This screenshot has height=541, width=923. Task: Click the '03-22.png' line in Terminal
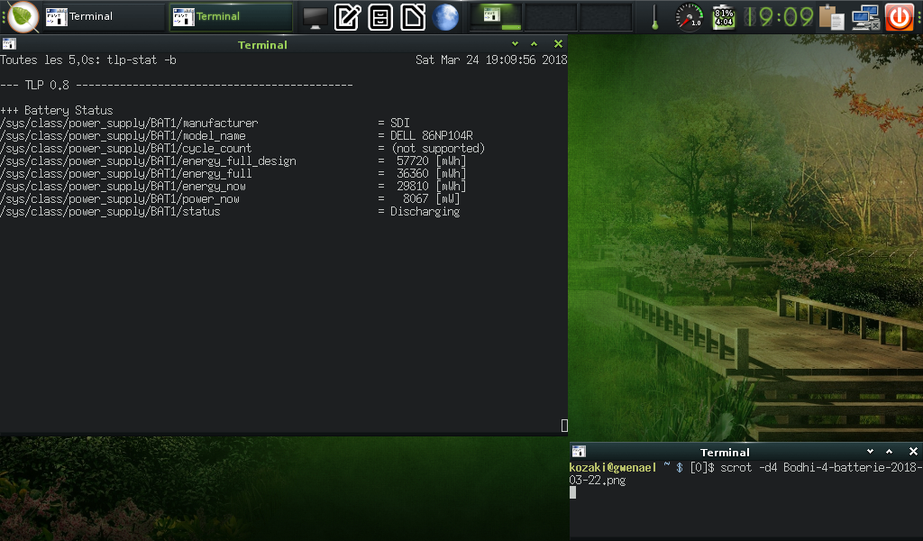(598, 481)
